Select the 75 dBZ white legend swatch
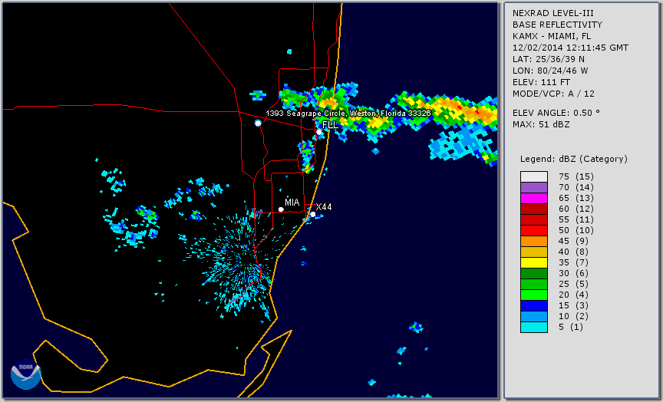The height and width of the screenshot is (402, 663). coord(534,176)
